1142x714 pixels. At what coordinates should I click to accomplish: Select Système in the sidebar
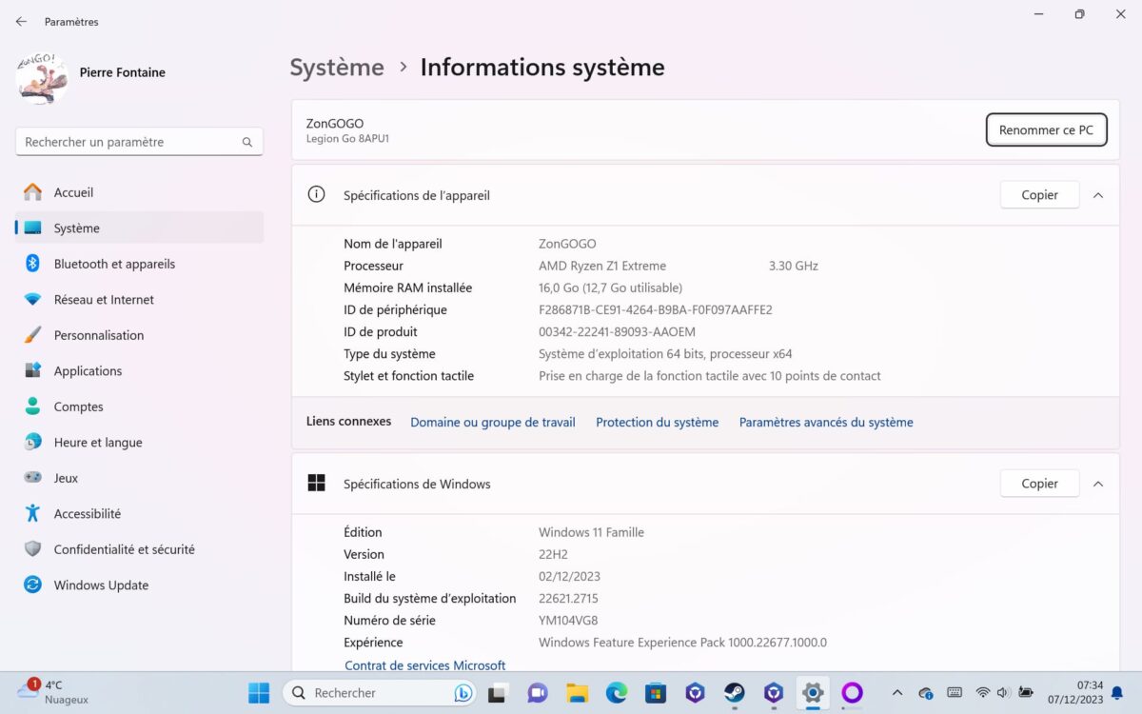pyautogui.click(x=140, y=228)
